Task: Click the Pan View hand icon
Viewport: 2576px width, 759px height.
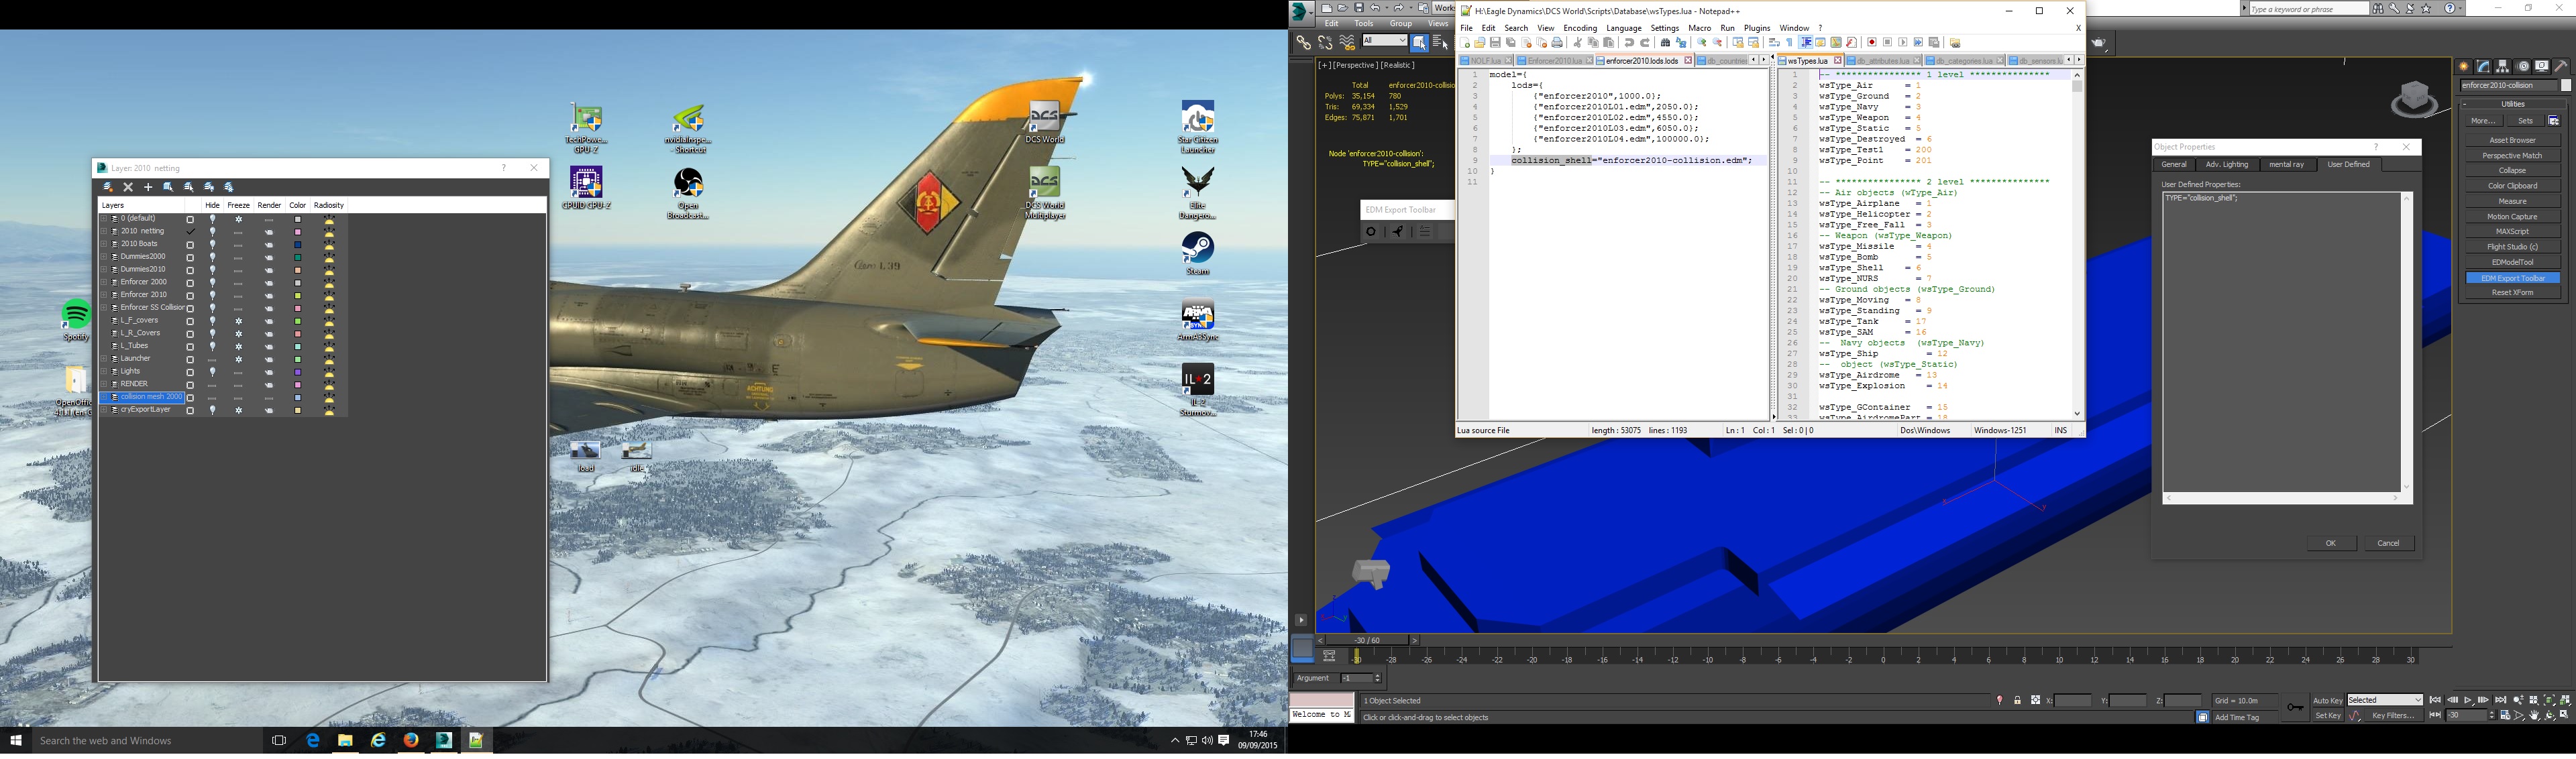Action: click(x=2534, y=716)
